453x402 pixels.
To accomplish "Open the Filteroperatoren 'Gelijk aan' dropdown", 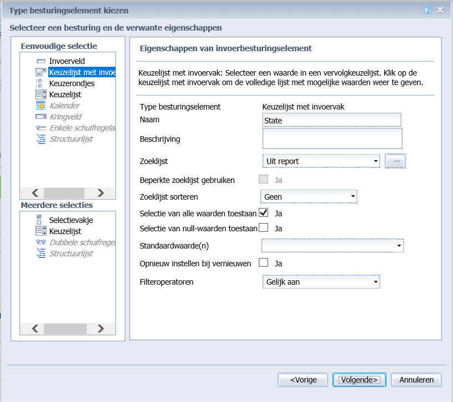I will [376, 282].
